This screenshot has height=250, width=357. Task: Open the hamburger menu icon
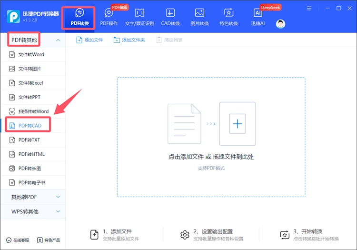(x=309, y=9)
